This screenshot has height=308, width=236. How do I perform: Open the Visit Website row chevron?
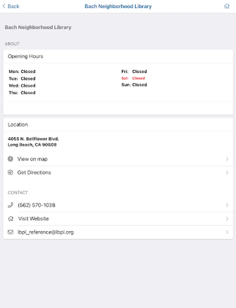pyautogui.click(x=227, y=219)
